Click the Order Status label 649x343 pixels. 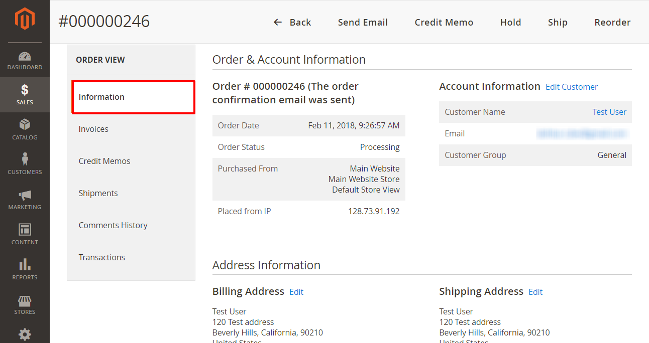pyautogui.click(x=241, y=147)
